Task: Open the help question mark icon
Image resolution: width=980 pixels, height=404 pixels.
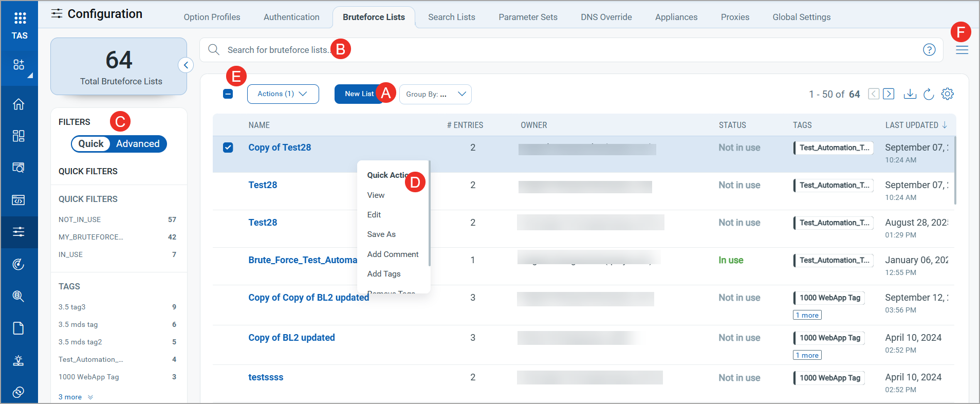Action: (929, 50)
